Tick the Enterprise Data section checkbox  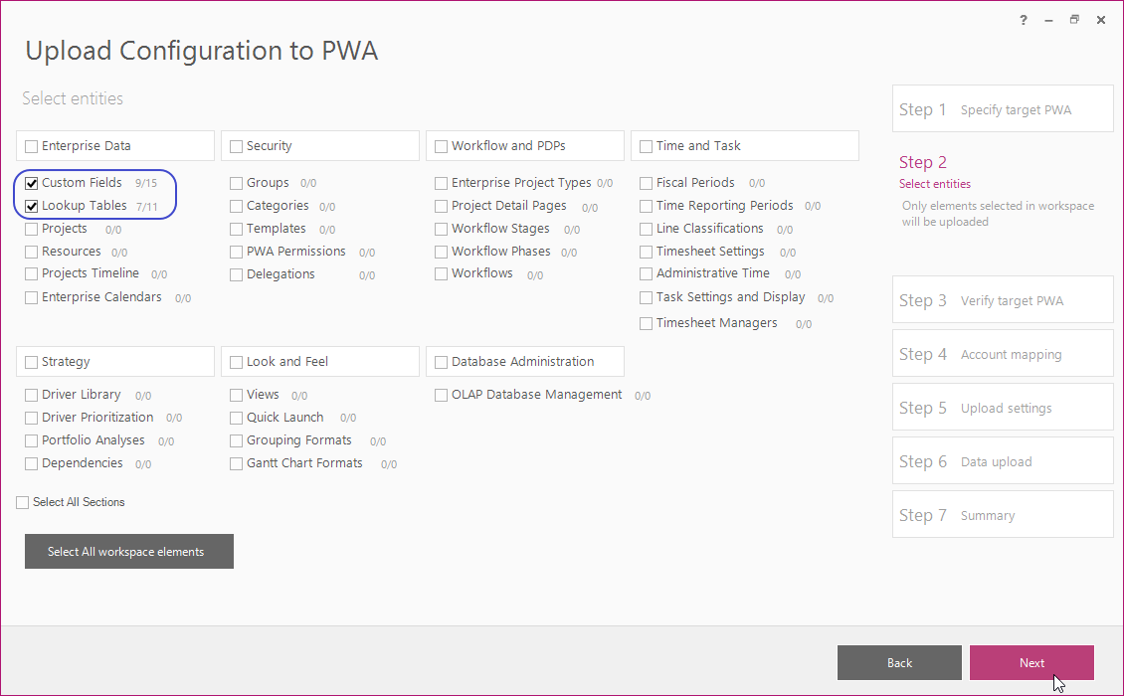click(32, 146)
